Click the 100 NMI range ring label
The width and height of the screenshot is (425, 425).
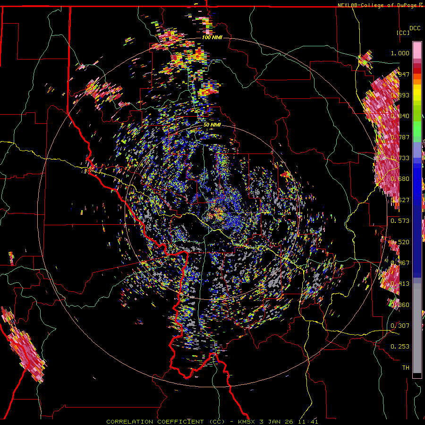click(212, 37)
